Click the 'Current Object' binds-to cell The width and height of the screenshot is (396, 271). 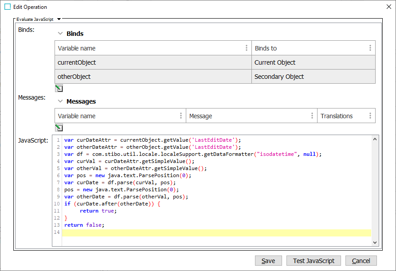[x=313, y=62]
